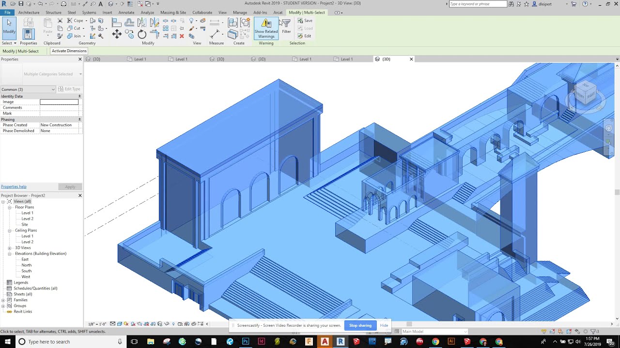The image size is (620, 348).
Task: Click the Undo quick access icon
Action: click(x=40, y=4)
